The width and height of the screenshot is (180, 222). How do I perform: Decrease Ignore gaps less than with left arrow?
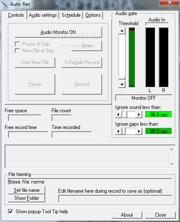(x=118, y=132)
